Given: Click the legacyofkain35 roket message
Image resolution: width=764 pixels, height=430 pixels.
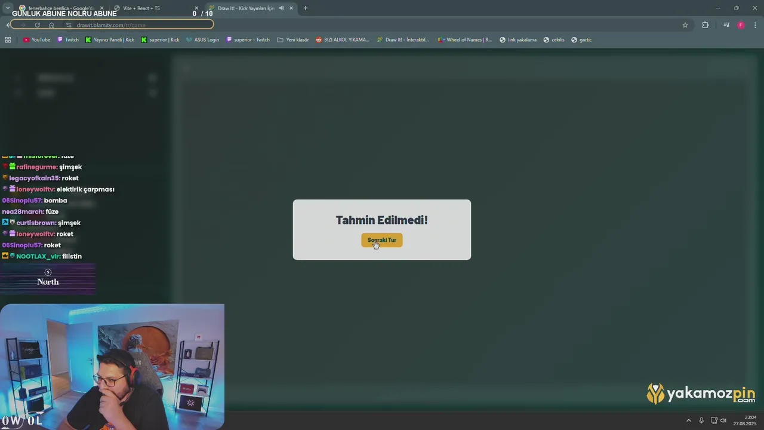Looking at the screenshot, I should (41, 178).
